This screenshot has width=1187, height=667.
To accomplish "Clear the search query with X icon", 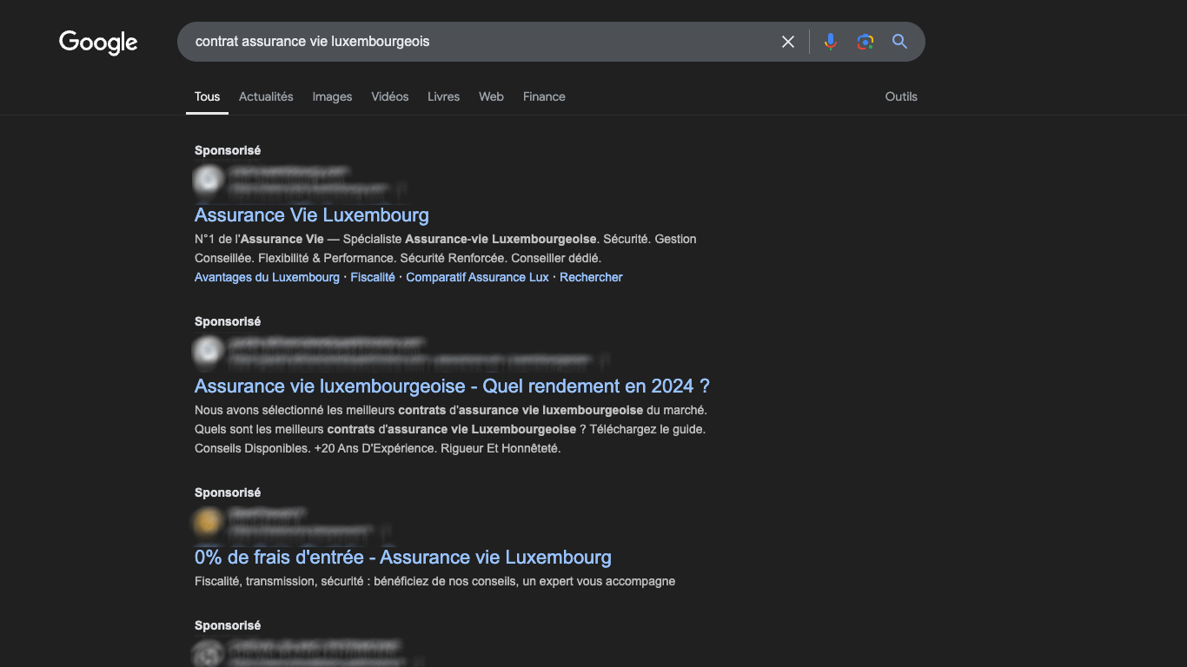I will (788, 42).
